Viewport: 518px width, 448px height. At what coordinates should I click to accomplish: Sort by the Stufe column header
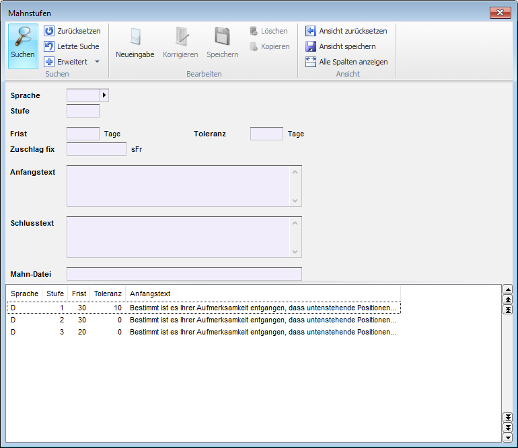[x=55, y=294]
